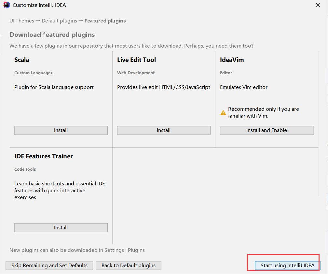
Task: Install the Scala plugin
Action: pos(61,130)
